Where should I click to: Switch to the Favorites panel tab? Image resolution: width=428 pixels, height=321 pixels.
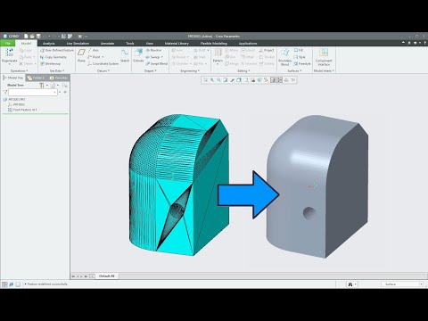click(59, 78)
